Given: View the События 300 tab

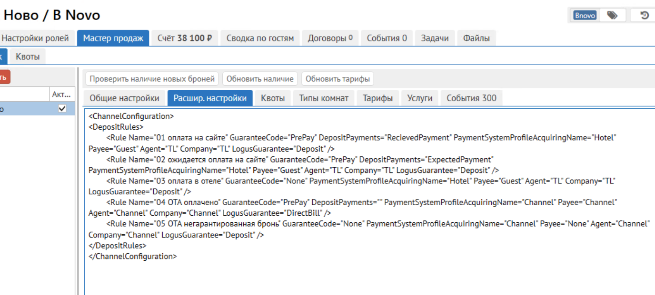Looking at the screenshot, I should click(x=471, y=98).
